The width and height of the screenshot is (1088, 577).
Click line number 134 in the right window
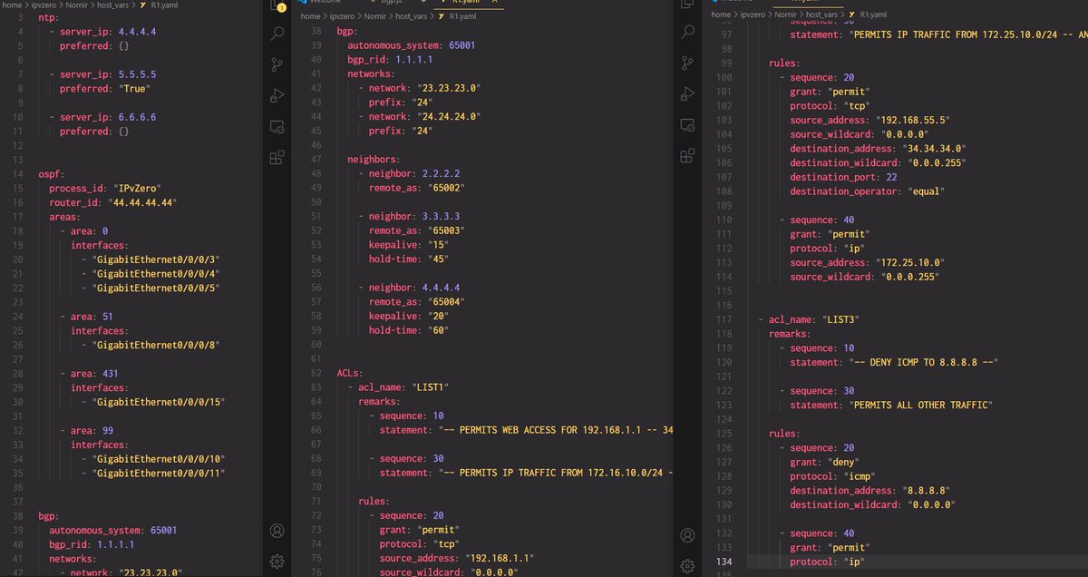tap(723, 562)
